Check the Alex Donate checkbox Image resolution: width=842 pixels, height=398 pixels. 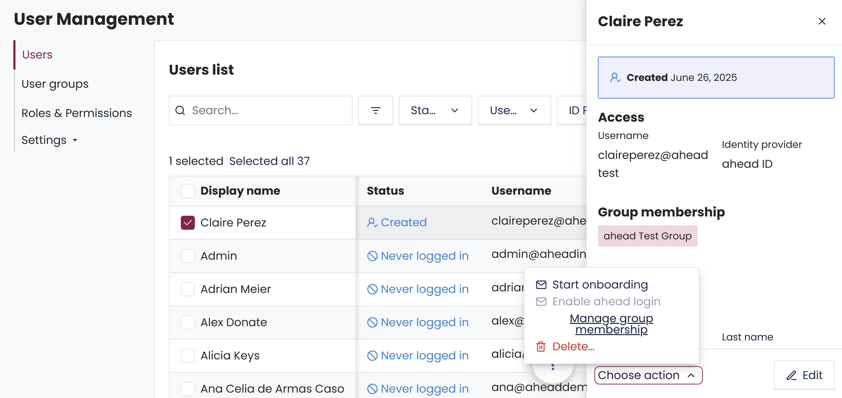pyautogui.click(x=188, y=322)
